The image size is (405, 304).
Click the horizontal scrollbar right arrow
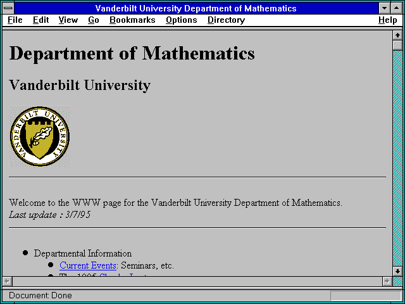(x=387, y=281)
